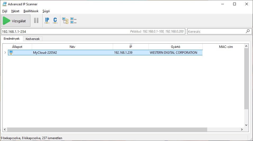
Task: Expand the MyCloud-220542 row arrow
Action: click(5, 53)
